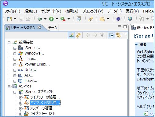Click the green Run button icon

point(51,19)
